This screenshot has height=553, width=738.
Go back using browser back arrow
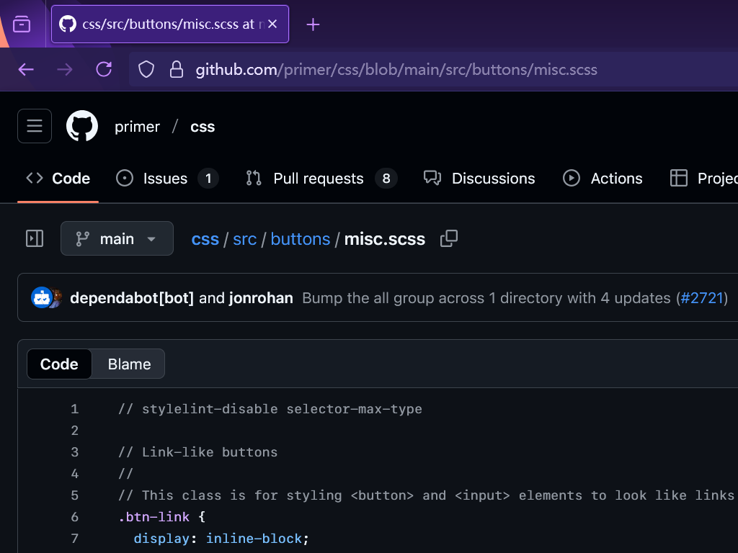(x=26, y=69)
